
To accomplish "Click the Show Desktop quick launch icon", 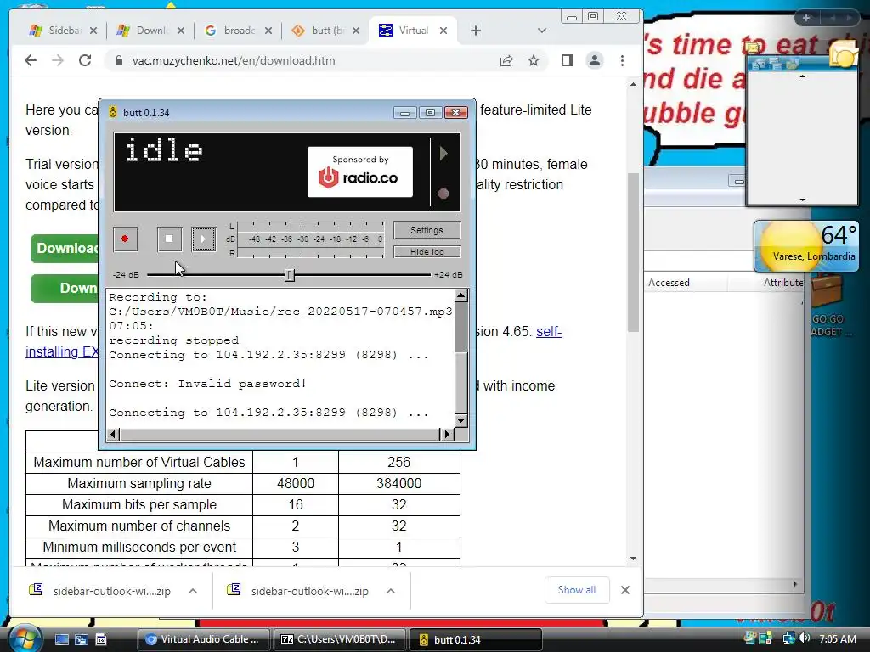I will 61,639.
